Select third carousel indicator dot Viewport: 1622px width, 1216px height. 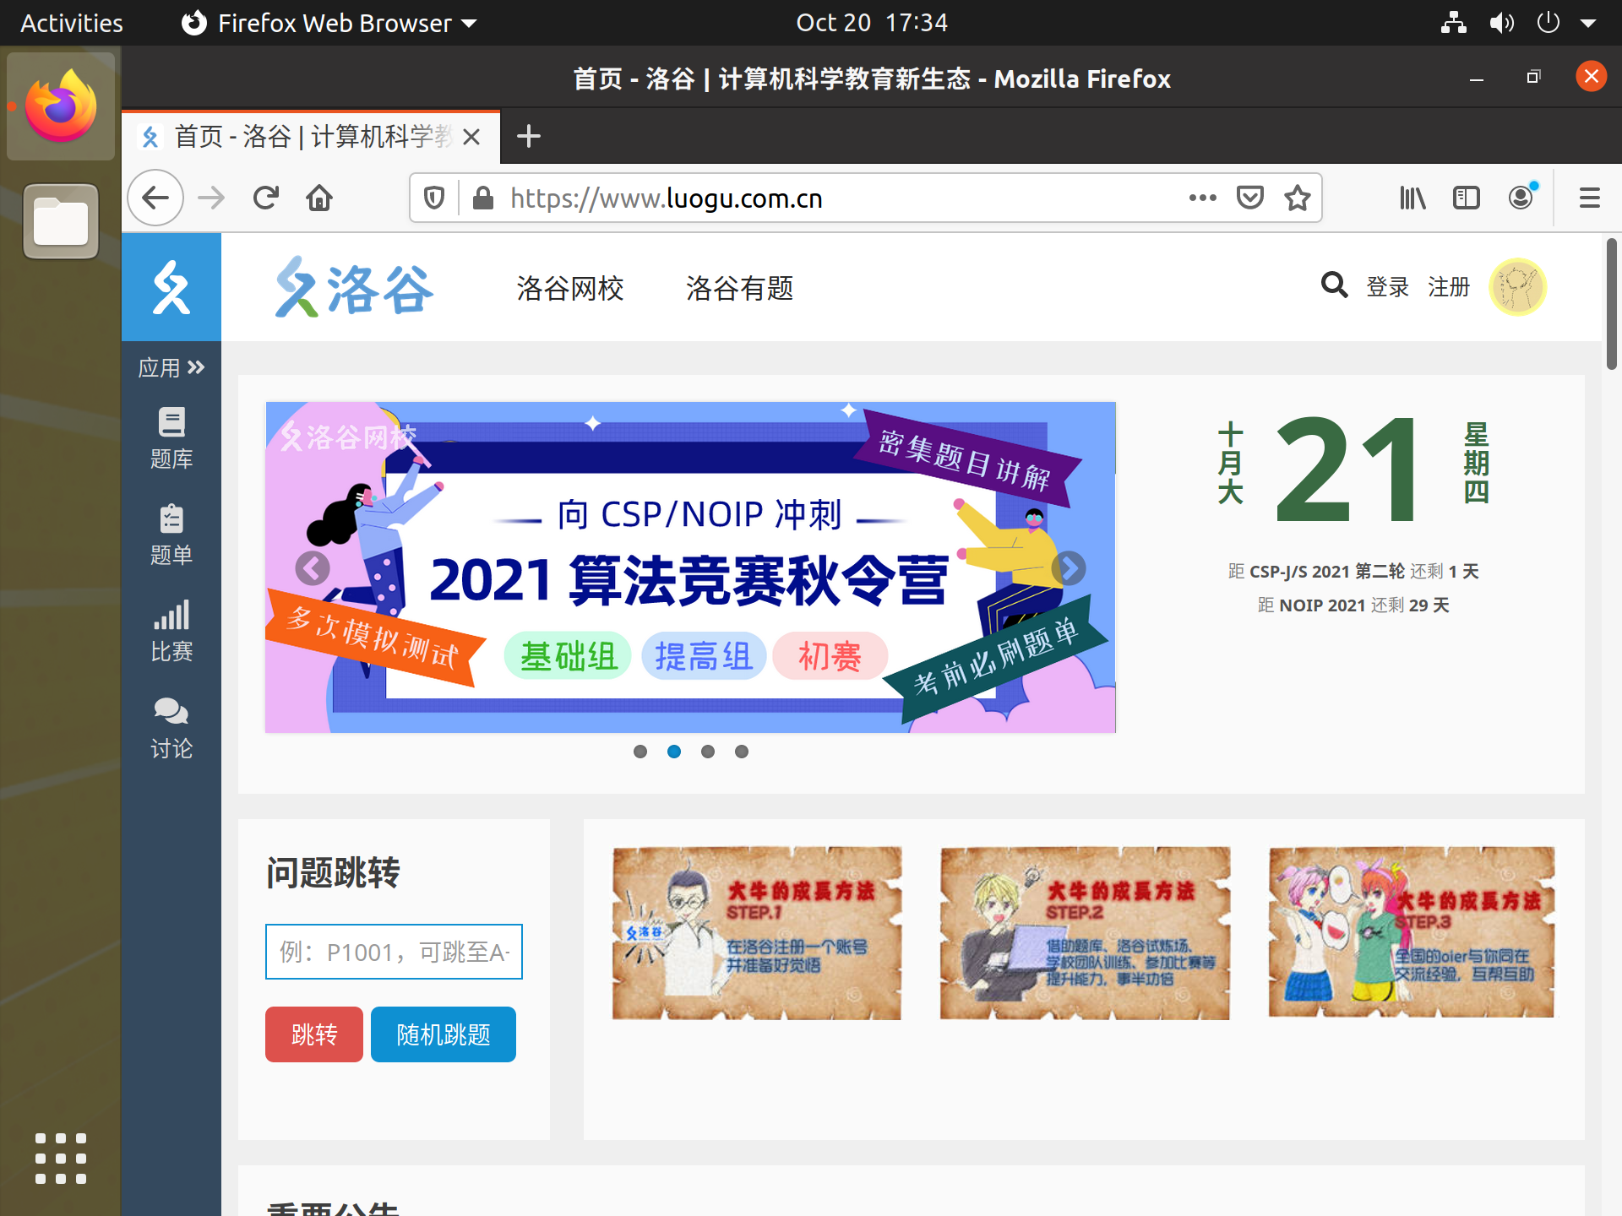tap(708, 752)
